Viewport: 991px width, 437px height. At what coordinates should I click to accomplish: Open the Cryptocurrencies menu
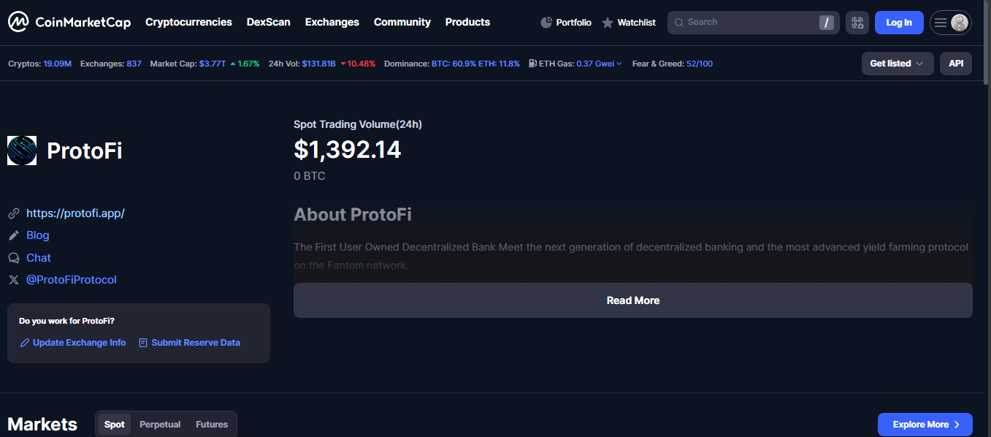[x=188, y=22]
